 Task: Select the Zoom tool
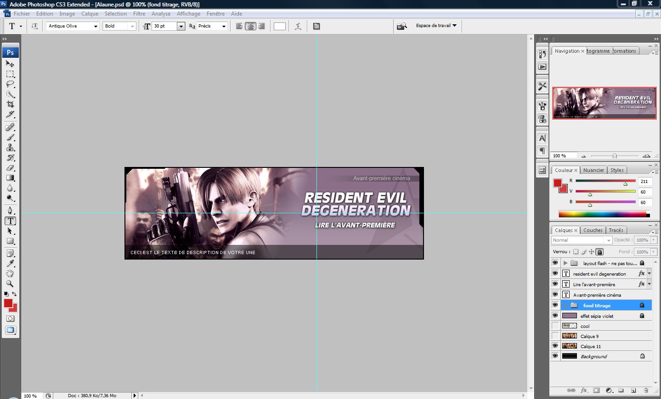pos(10,283)
